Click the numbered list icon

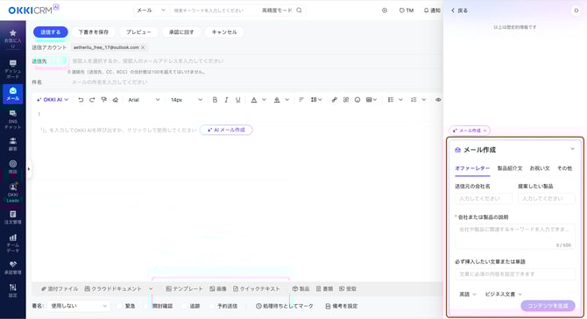[x=414, y=100]
